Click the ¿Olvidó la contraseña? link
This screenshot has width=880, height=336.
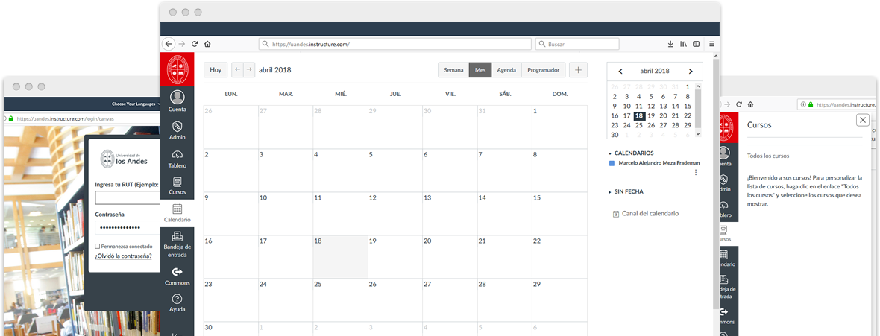click(x=123, y=256)
